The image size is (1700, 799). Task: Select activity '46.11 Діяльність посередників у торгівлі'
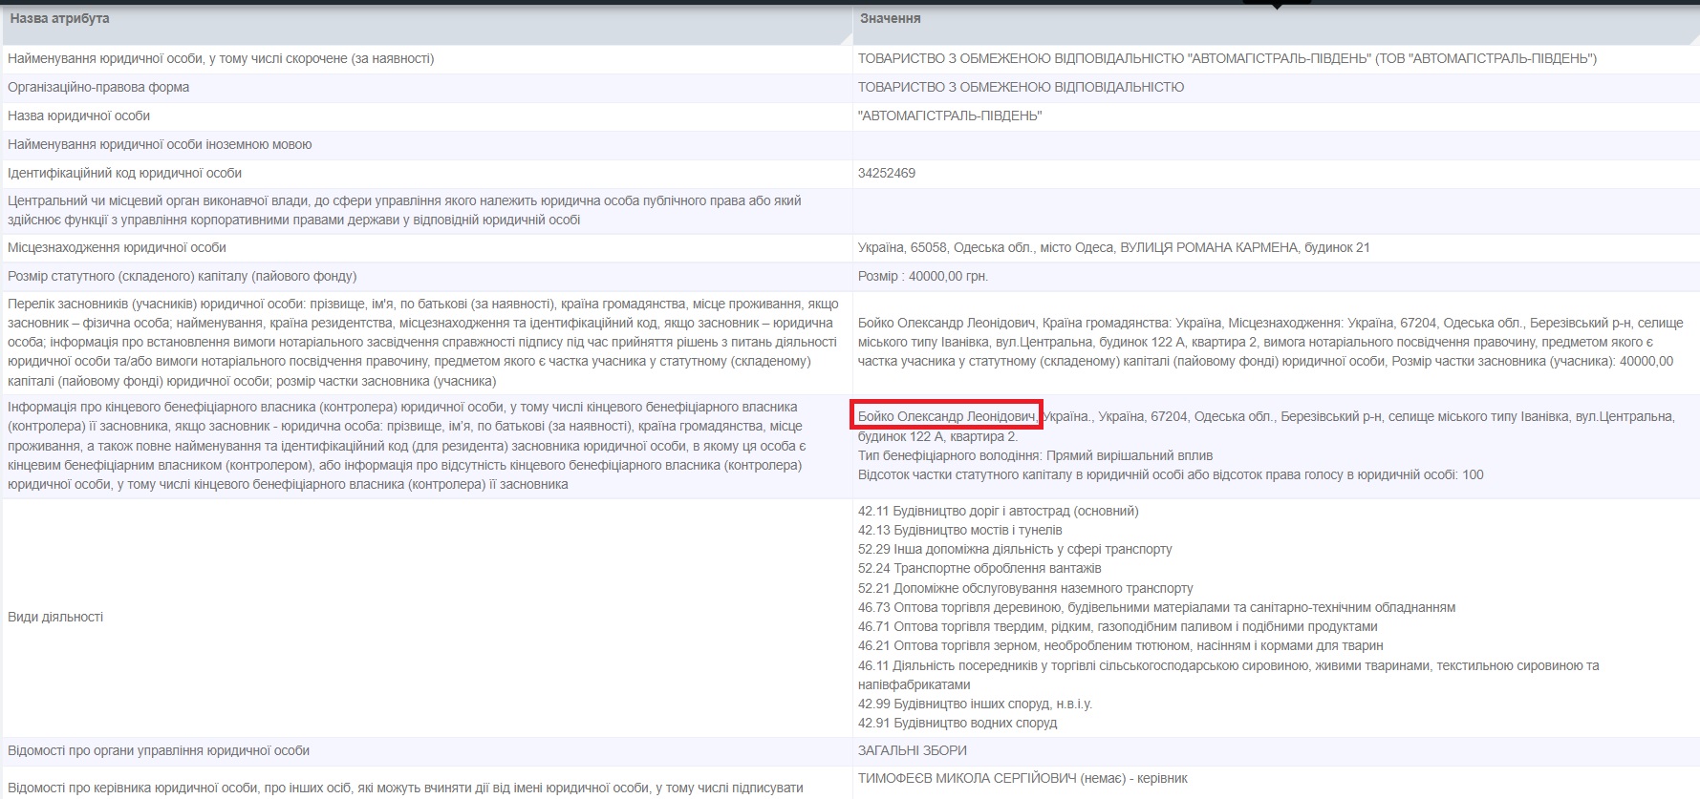click(x=1228, y=675)
